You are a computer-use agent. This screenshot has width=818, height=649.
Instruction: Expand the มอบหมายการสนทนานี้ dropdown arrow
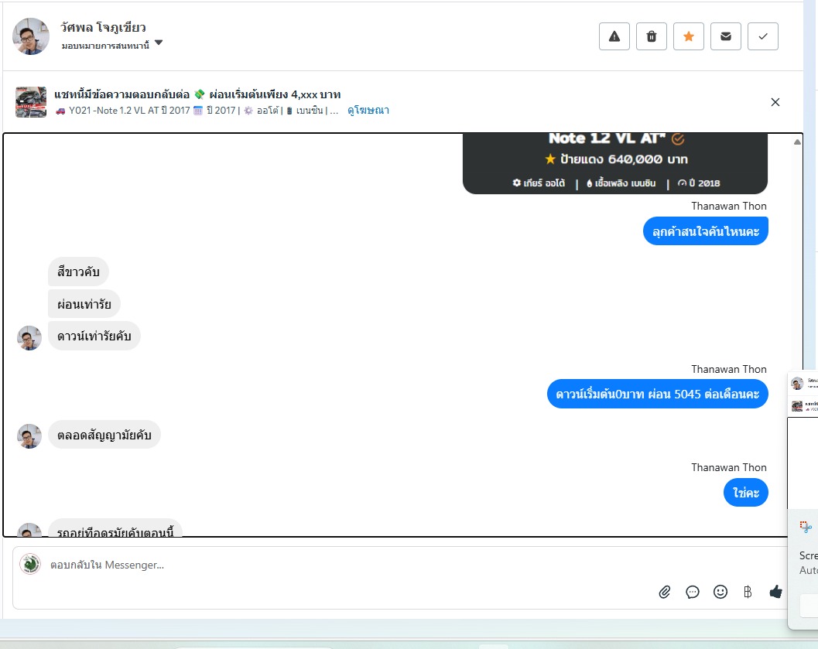(159, 43)
